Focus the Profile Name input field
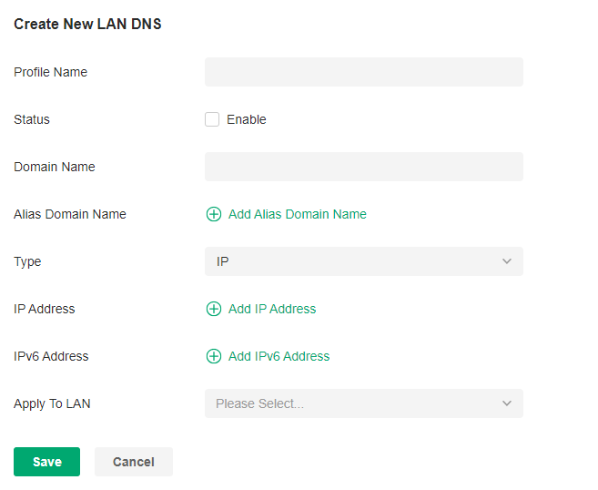 (364, 72)
